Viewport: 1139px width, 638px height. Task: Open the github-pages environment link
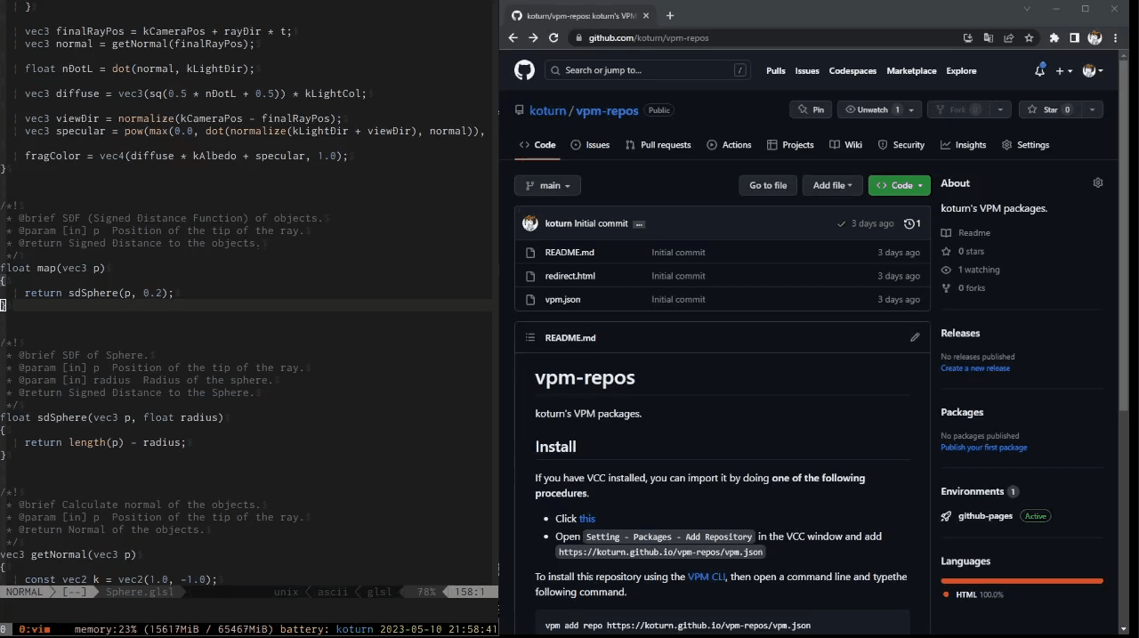click(x=985, y=516)
